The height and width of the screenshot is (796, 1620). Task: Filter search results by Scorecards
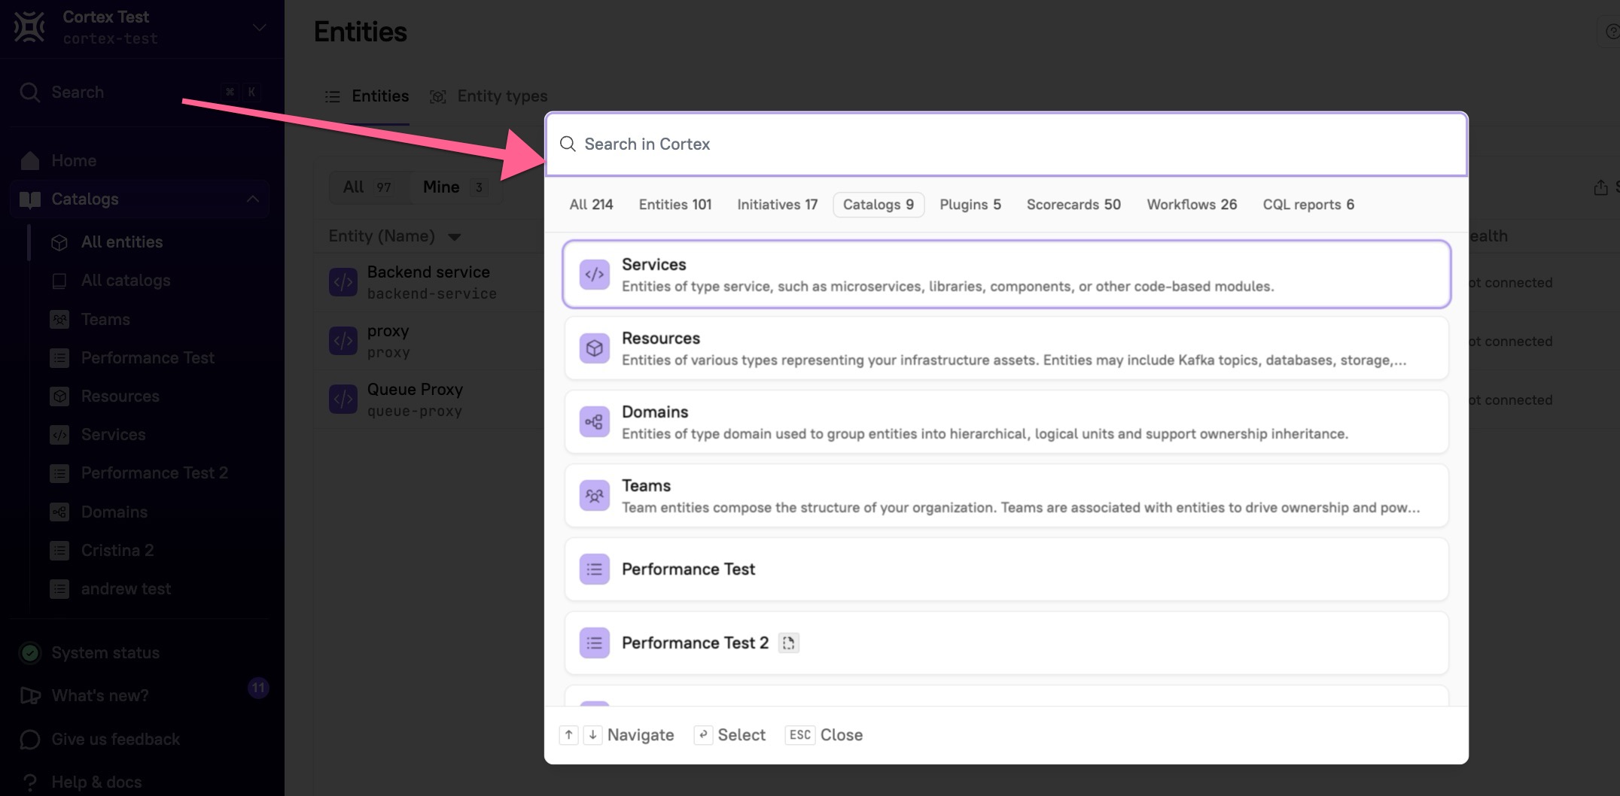pos(1073,205)
